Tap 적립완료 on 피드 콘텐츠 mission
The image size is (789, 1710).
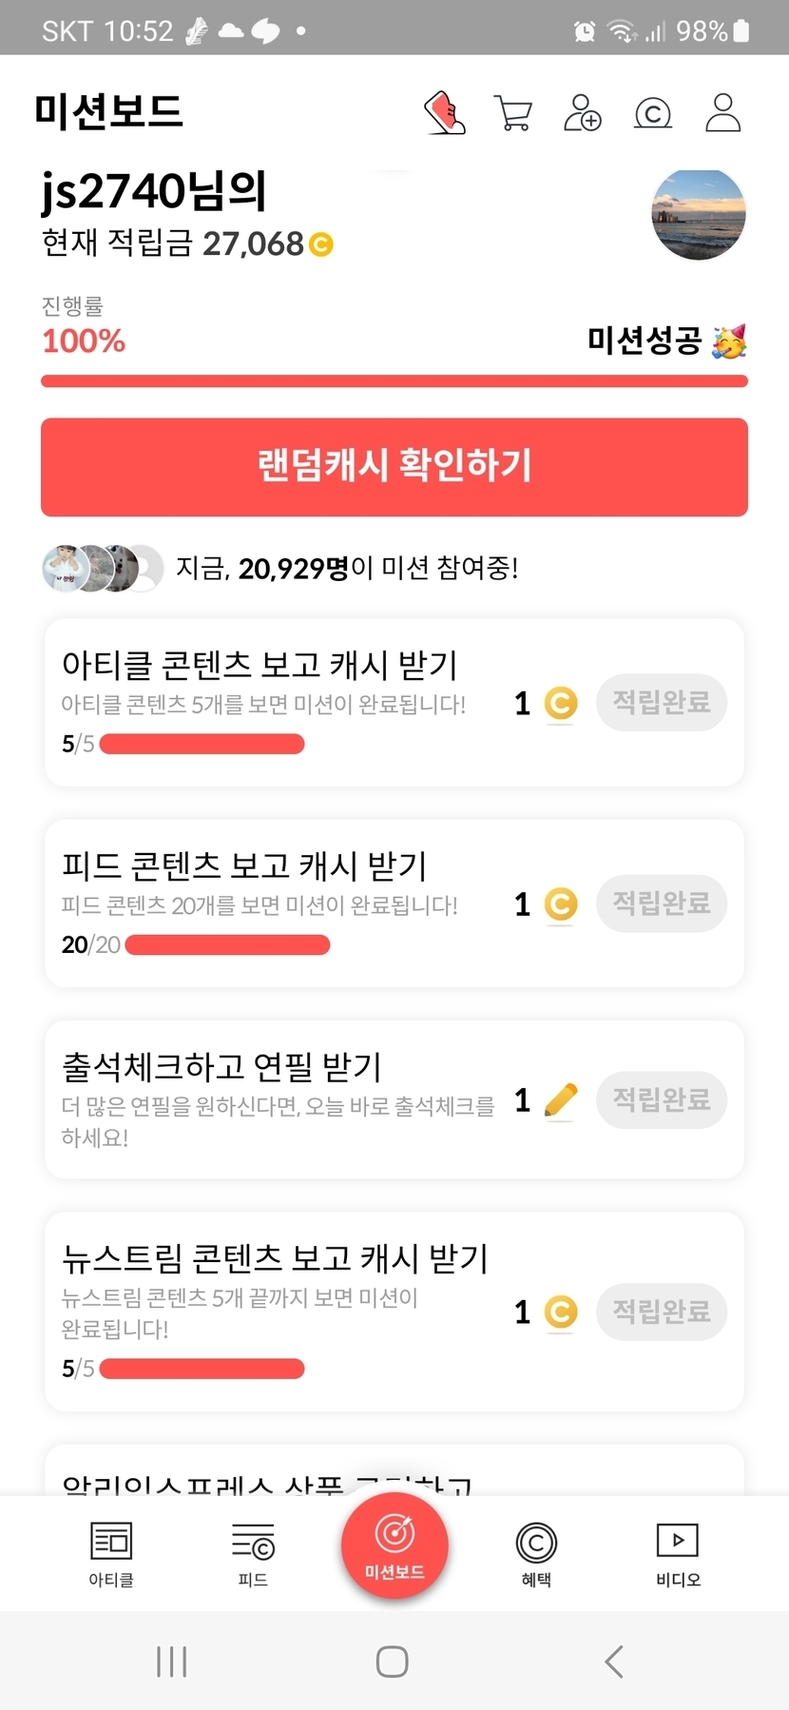pyautogui.click(x=662, y=904)
